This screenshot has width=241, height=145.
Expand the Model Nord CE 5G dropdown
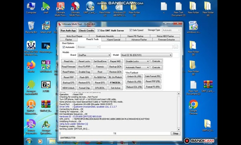click(x=146, y=55)
